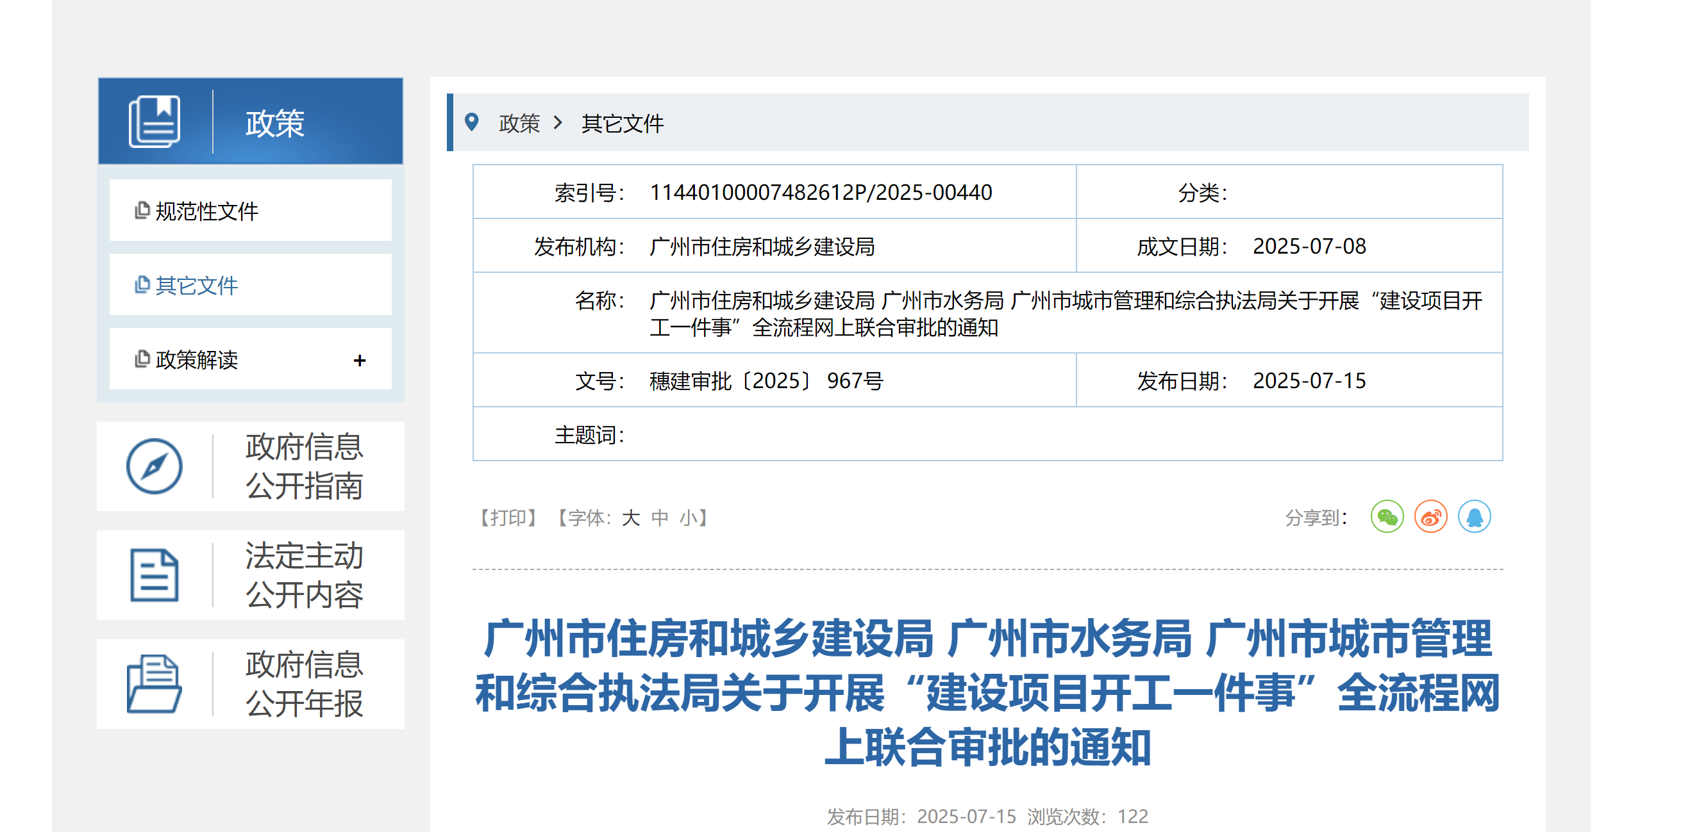Viewport: 1683px width, 832px height.
Task: Click the 政策 book icon in sidebar header
Action: coord(155,122)
